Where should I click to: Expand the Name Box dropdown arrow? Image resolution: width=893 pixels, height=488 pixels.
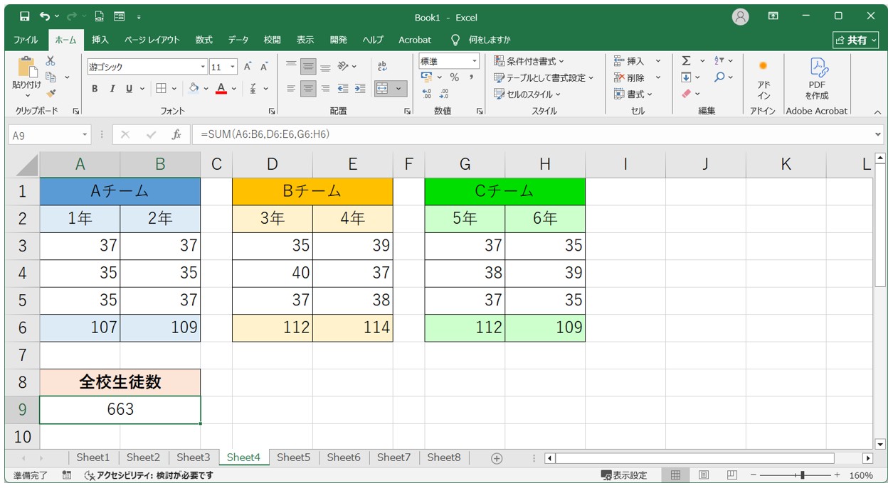coord(85,134)
